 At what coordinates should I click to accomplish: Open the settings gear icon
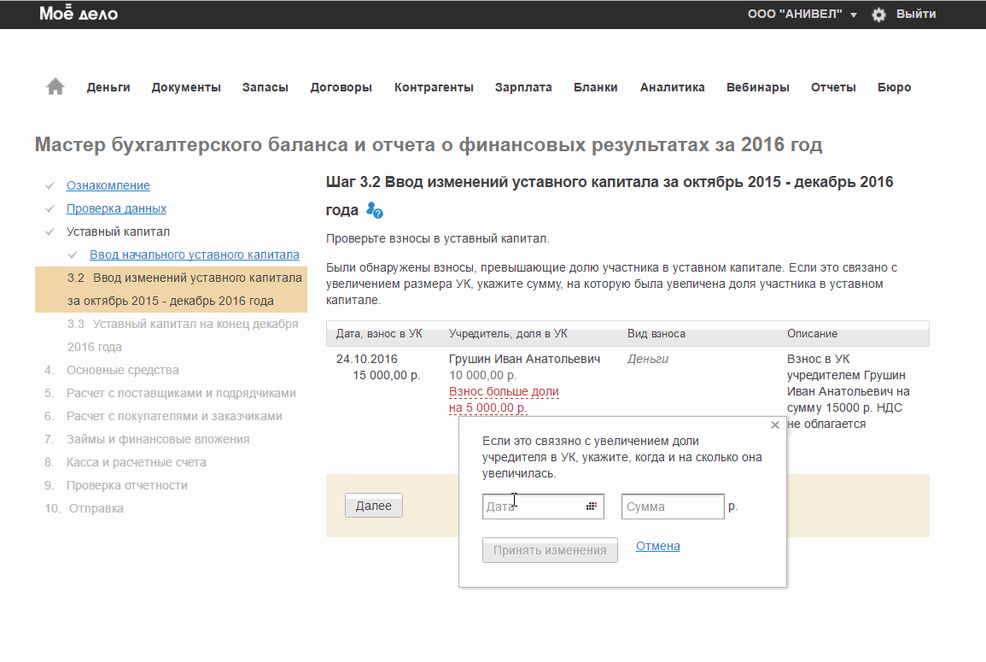878,15
